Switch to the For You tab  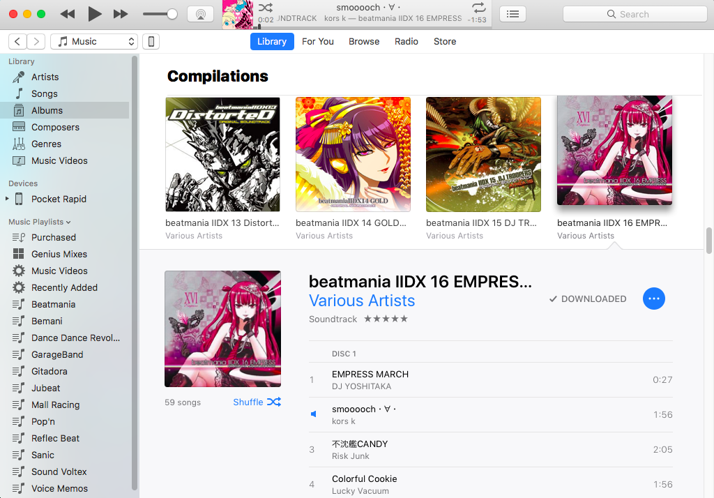point(318,41)
